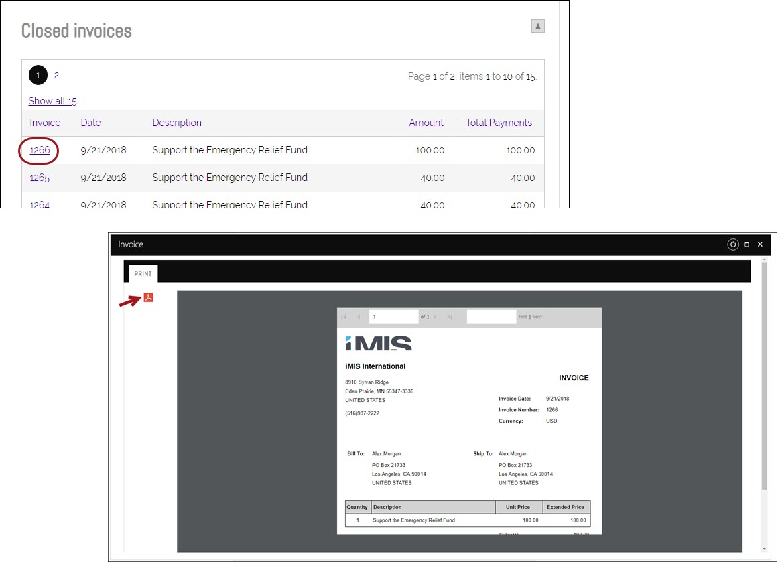Click invoice 1265 amount 40.00
The image size is (778, 562).
coord(432,178)
